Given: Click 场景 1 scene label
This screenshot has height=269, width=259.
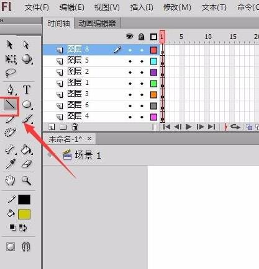Looking at the screenshot, I should pyautogui.click(x=88, y=155).
